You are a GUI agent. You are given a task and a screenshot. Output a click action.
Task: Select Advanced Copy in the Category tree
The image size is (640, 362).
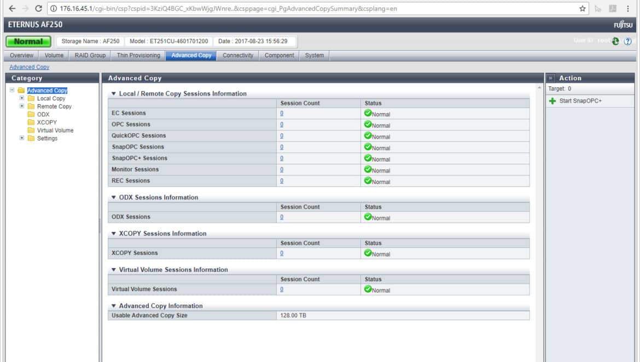pos(48,91)
